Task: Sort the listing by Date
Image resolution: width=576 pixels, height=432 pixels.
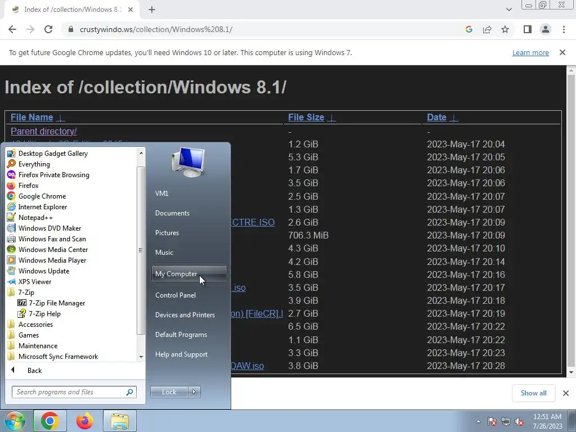Action: [436, 117]
